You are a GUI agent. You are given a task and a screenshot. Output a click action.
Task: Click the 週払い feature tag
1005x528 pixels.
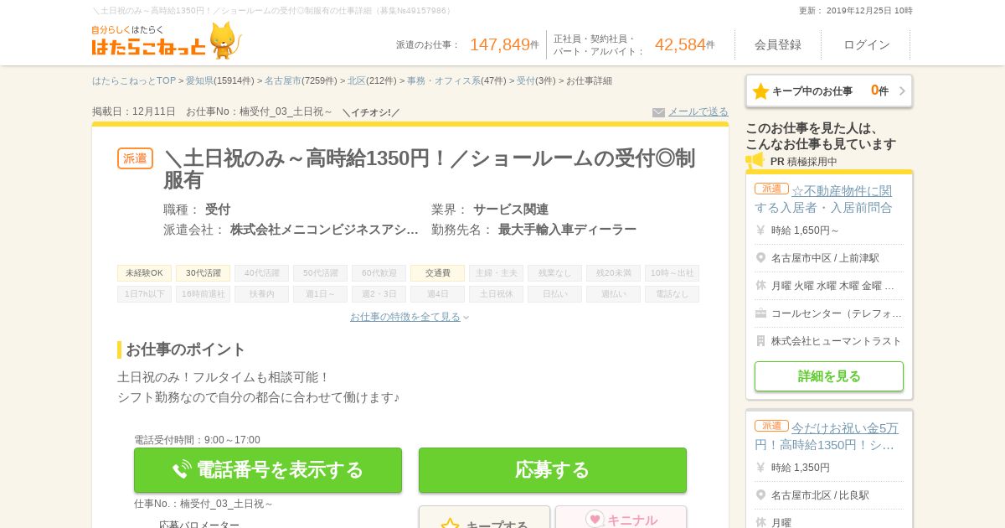(613, 294)
